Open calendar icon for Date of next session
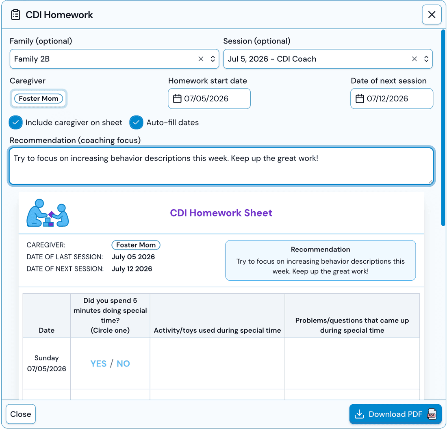 [360, 99]
